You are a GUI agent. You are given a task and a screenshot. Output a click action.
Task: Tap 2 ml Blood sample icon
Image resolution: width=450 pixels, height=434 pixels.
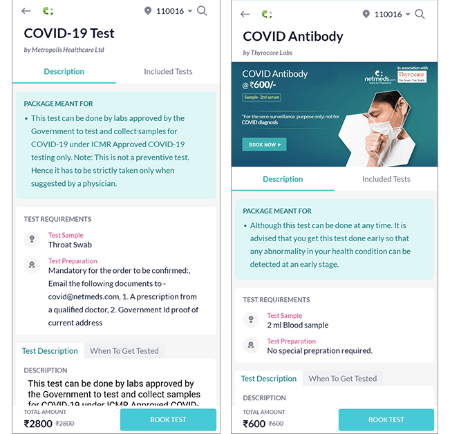250,320
